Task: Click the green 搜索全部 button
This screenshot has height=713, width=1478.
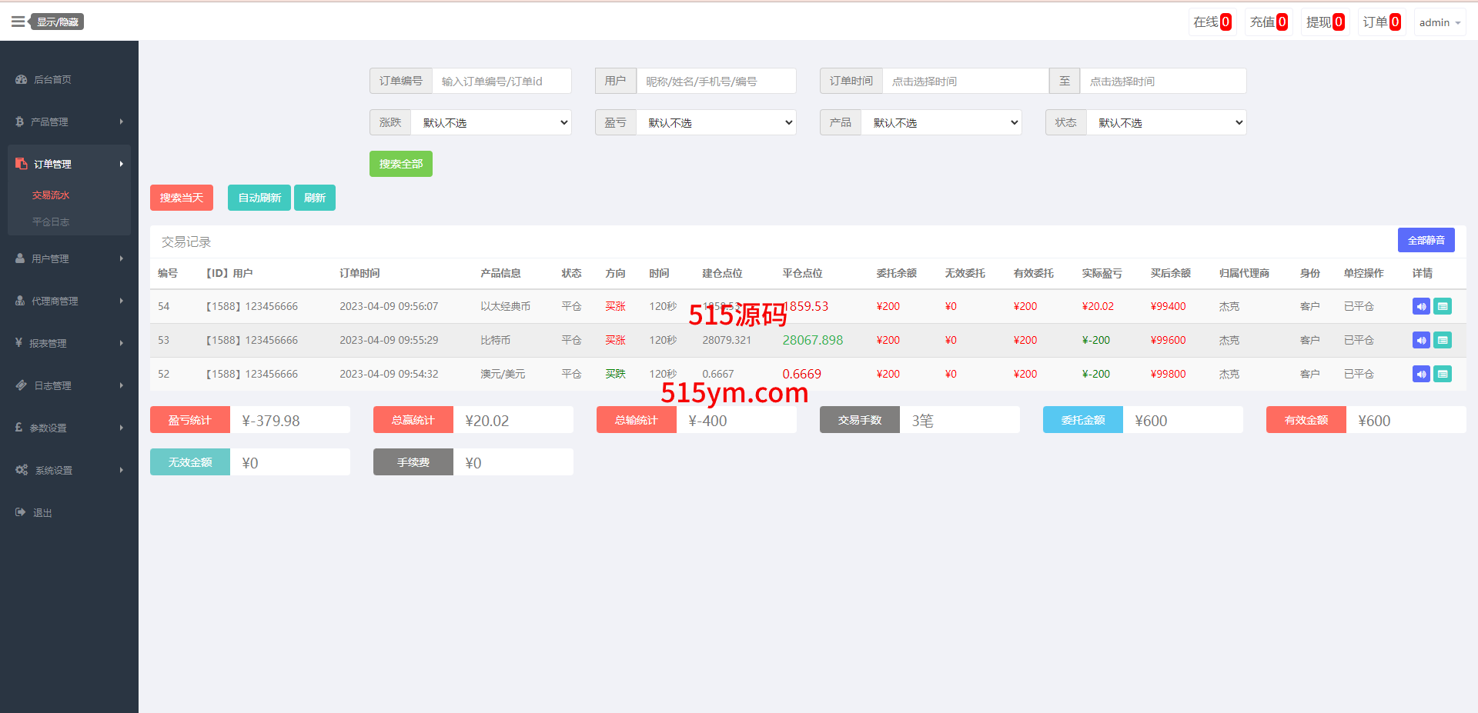Action: [400, 164]
